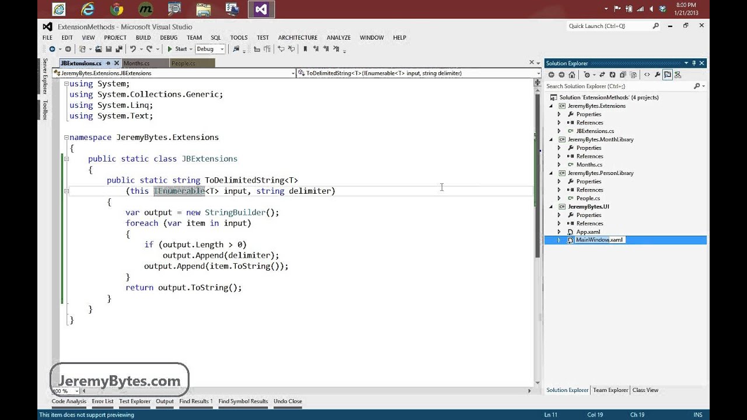Click Solution Explorer Back icon

click(x=551, y=75)
